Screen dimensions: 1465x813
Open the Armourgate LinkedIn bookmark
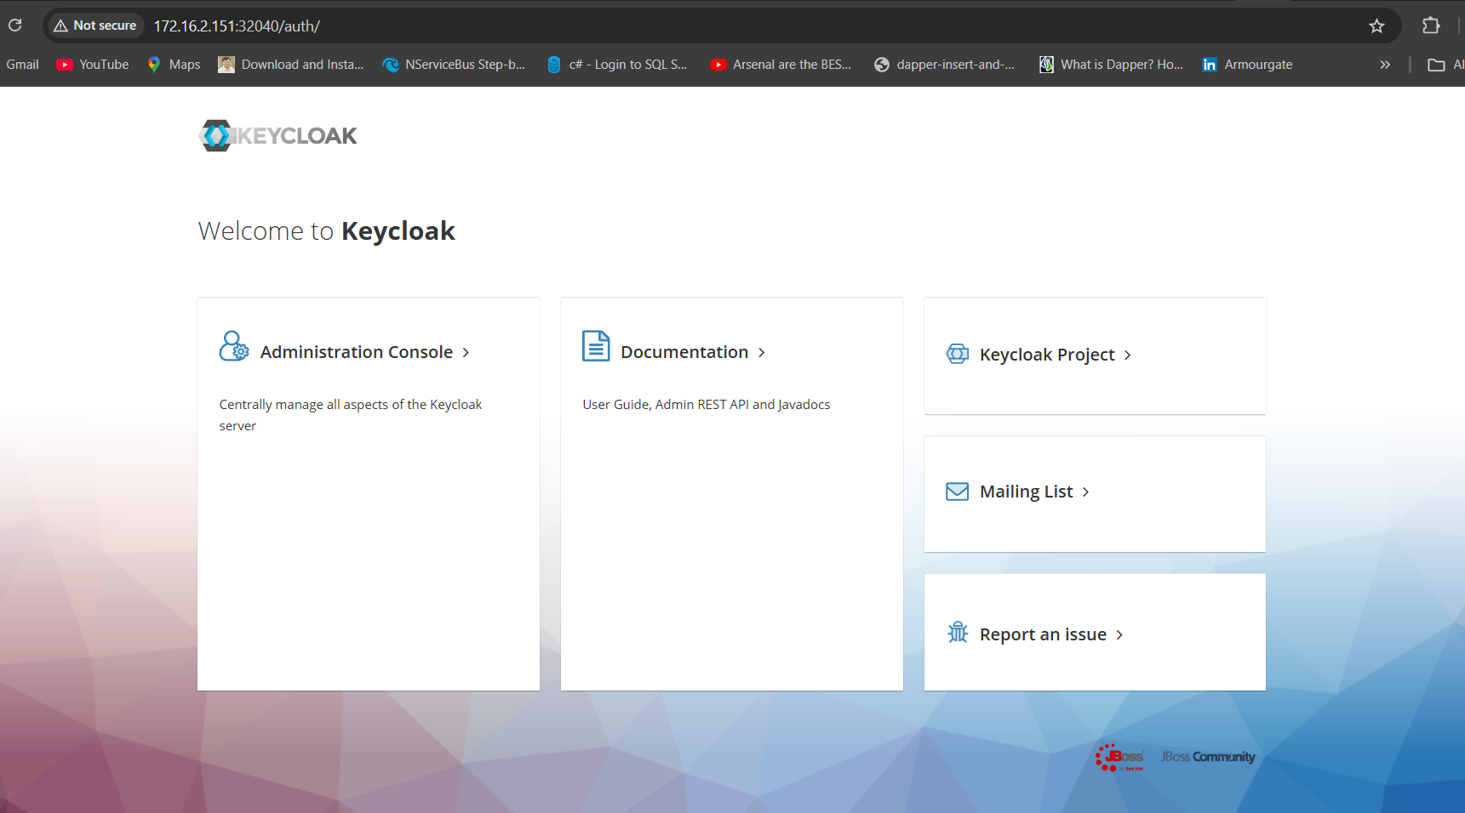[x=1247, y=65]
